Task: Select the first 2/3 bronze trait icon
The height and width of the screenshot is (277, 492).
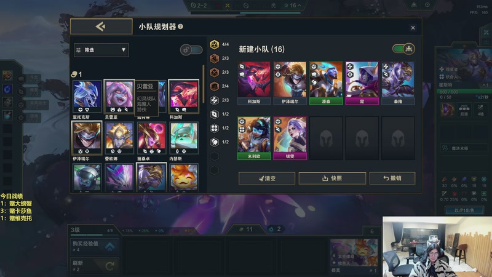Action: (x=214, y=58)
